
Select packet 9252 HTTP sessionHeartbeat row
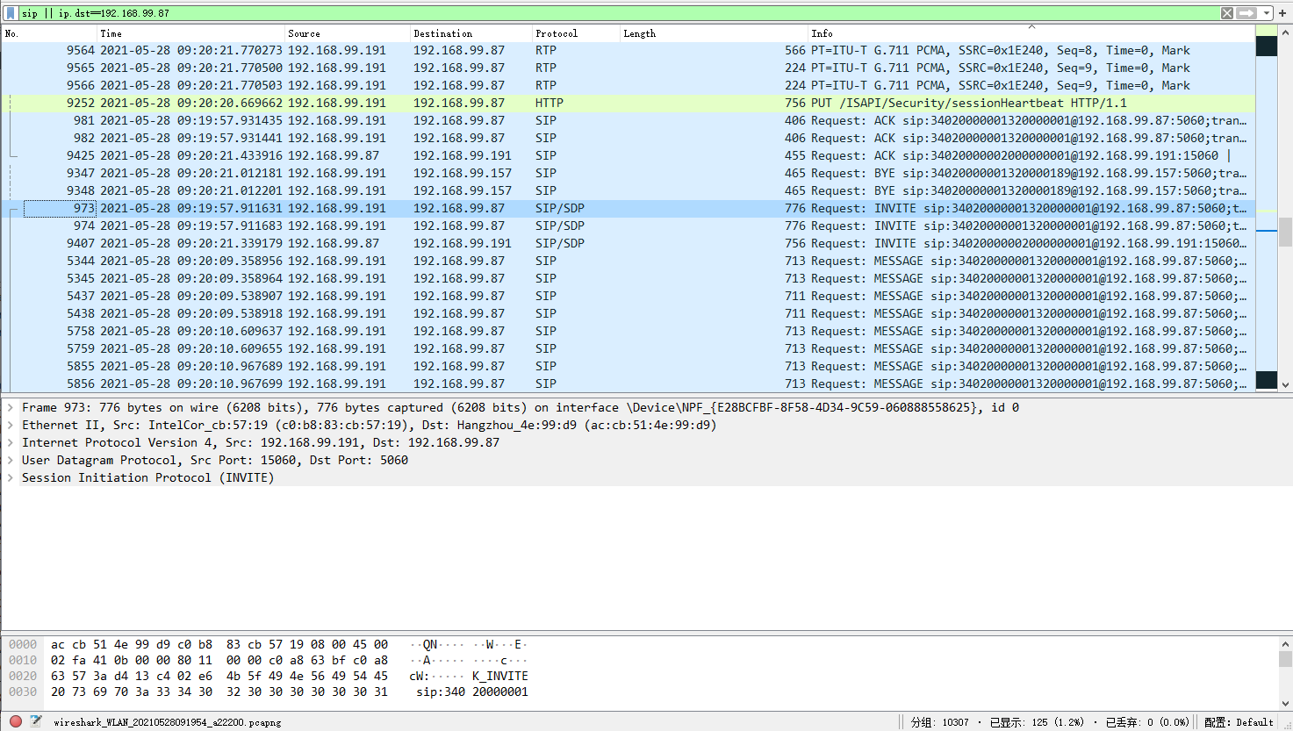629,103
